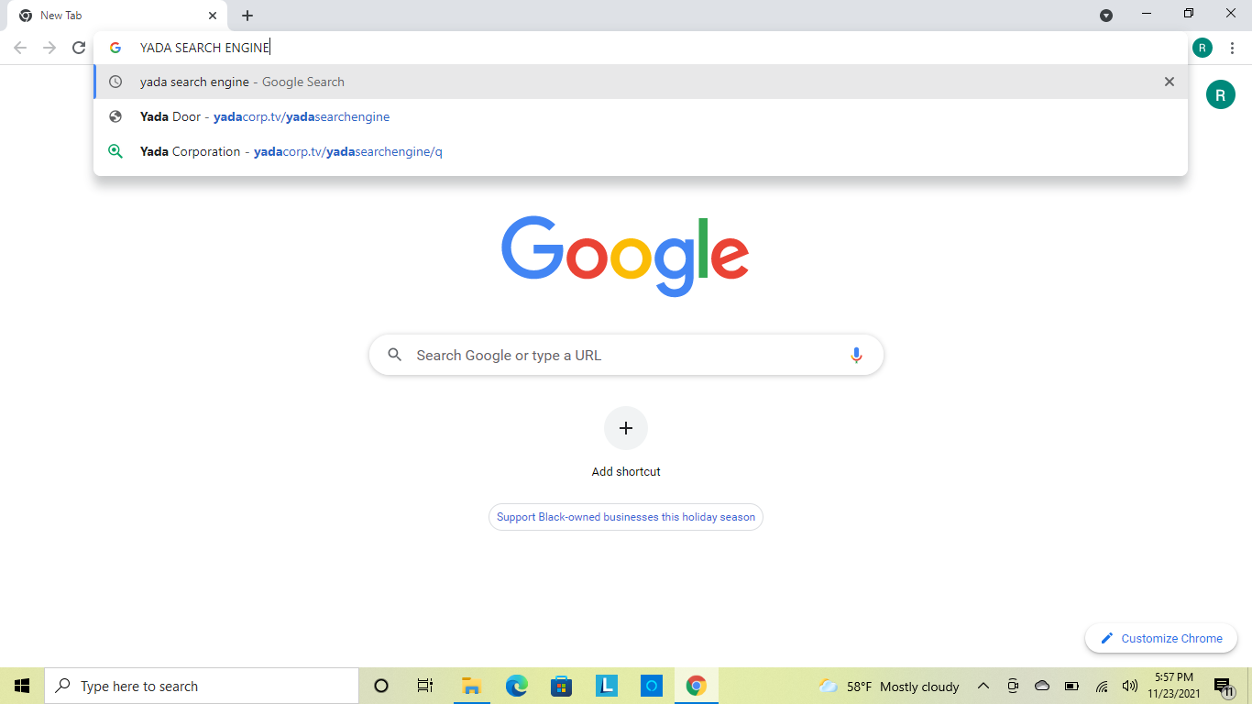Open Wi-Fi network tray icon

[x=1102, y=686]
